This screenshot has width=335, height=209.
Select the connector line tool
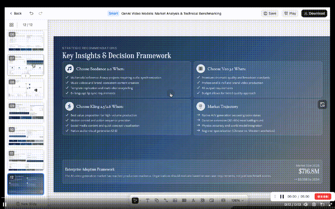(166, 200)
